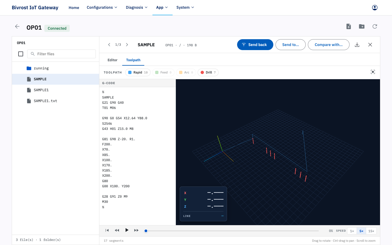Click the G-code line F200.
392x245 pixels.
click(x=107, y=144)
